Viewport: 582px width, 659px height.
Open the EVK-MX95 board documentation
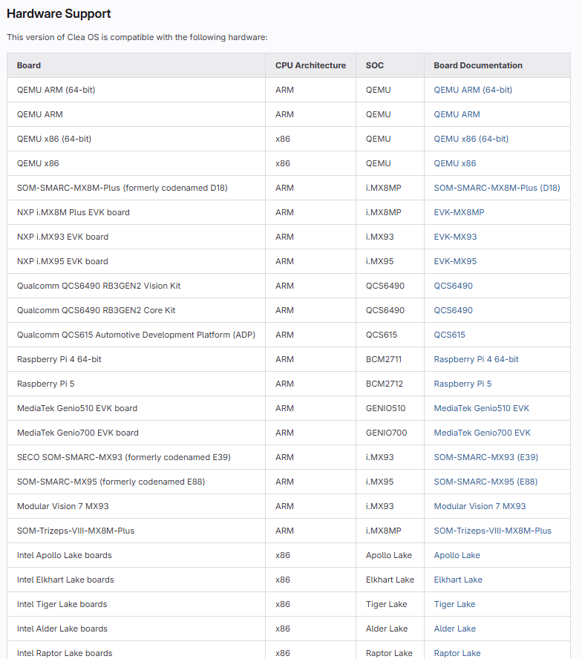(455, 261)
